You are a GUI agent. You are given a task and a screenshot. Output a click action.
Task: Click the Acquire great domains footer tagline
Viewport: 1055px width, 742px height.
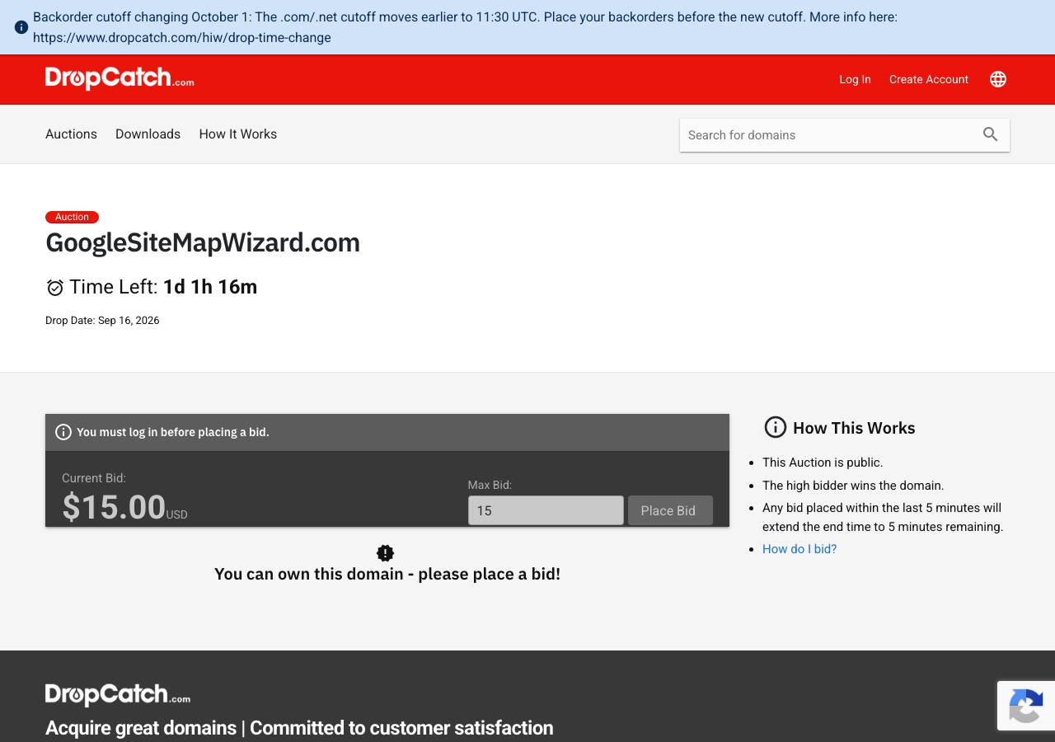(299, 728)
